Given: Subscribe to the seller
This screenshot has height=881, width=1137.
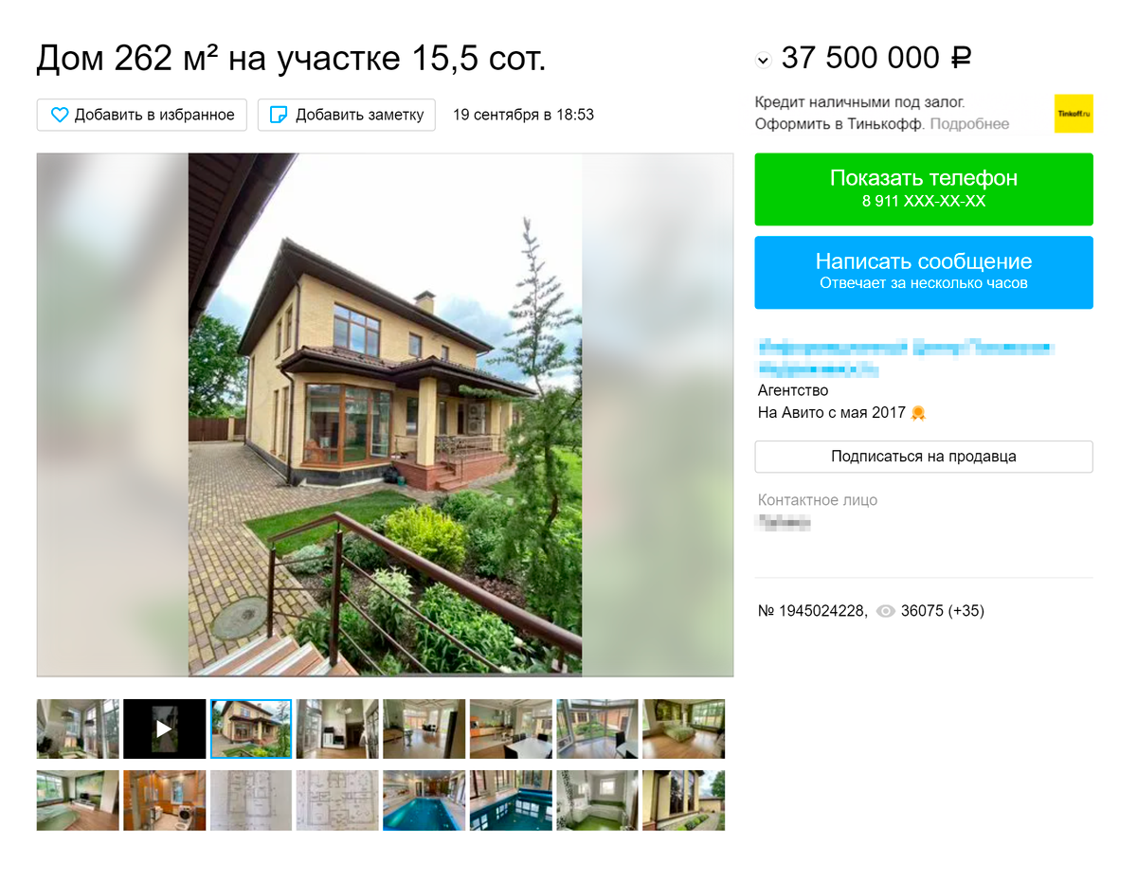Looking at the screenshot, I should tap(924, 457).
